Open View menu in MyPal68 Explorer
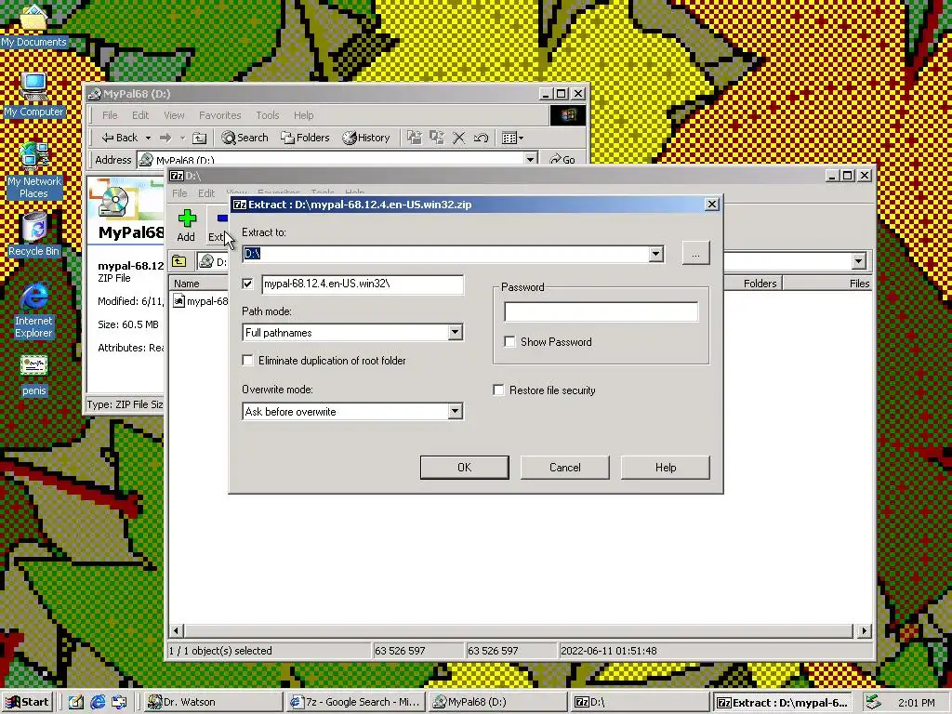Image resolution: width=952 pixels, height=714 pixels. (174, 115)
